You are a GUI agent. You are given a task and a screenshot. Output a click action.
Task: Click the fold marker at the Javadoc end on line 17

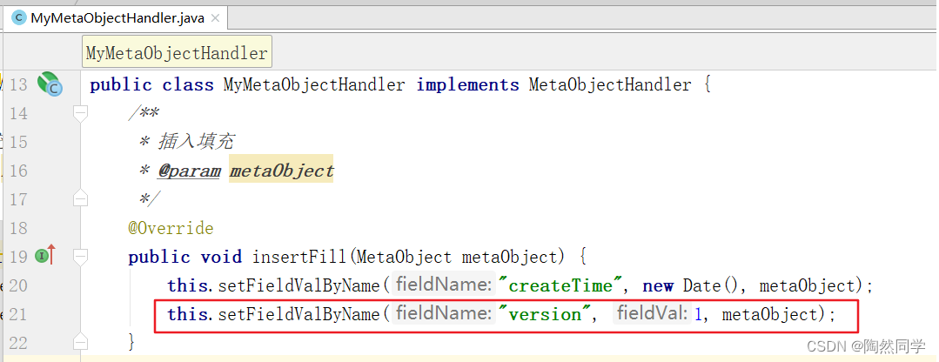click(x=80, y=199)
